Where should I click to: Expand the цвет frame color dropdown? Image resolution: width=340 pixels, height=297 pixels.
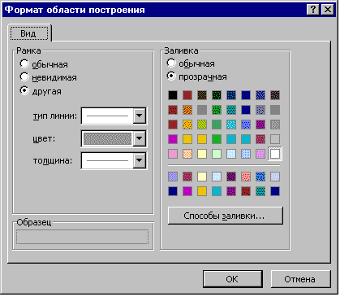tap(140, 138)
